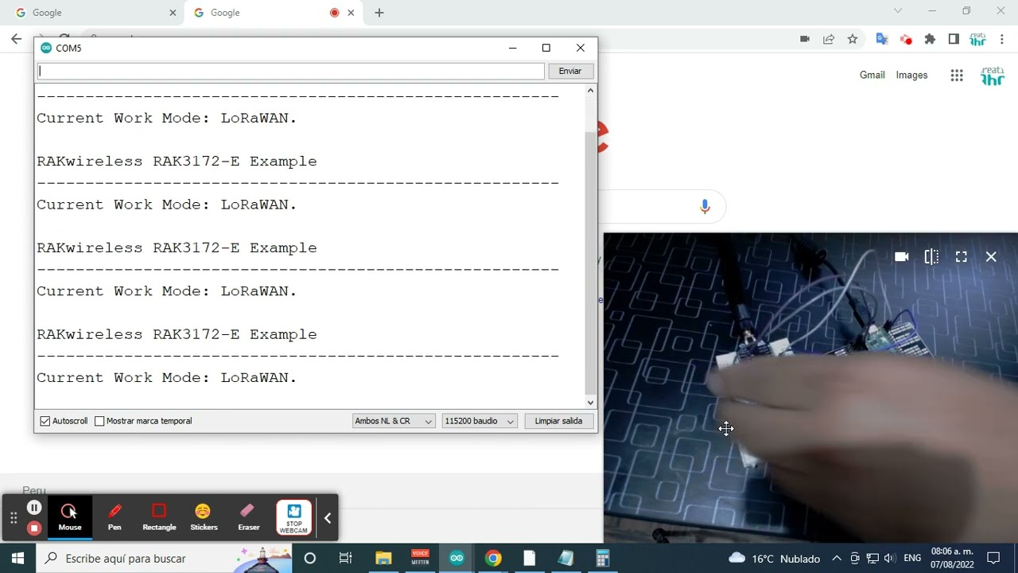Select the Mouse tool in recorder toolbar

(x=70, y=516)
